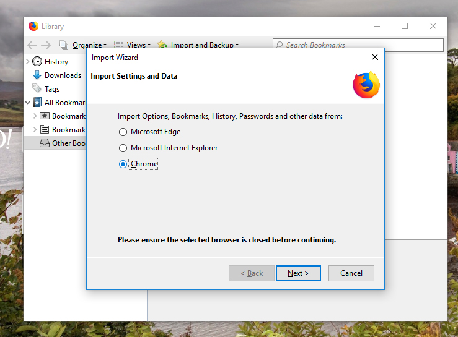Image resolution: width=458 pixels, height=337 pixels.
Task: Click the Import and Backup star icon
Action: coord(162,45)
